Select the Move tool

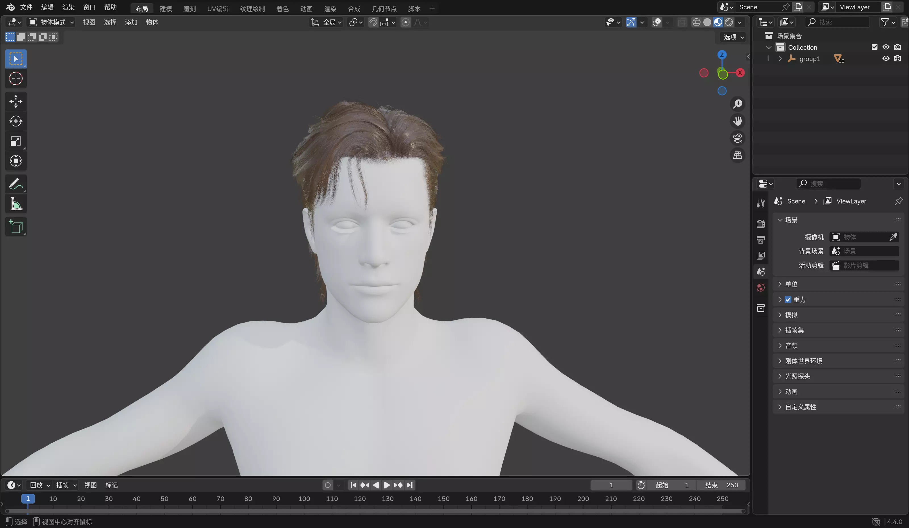(x=16, y=101)
